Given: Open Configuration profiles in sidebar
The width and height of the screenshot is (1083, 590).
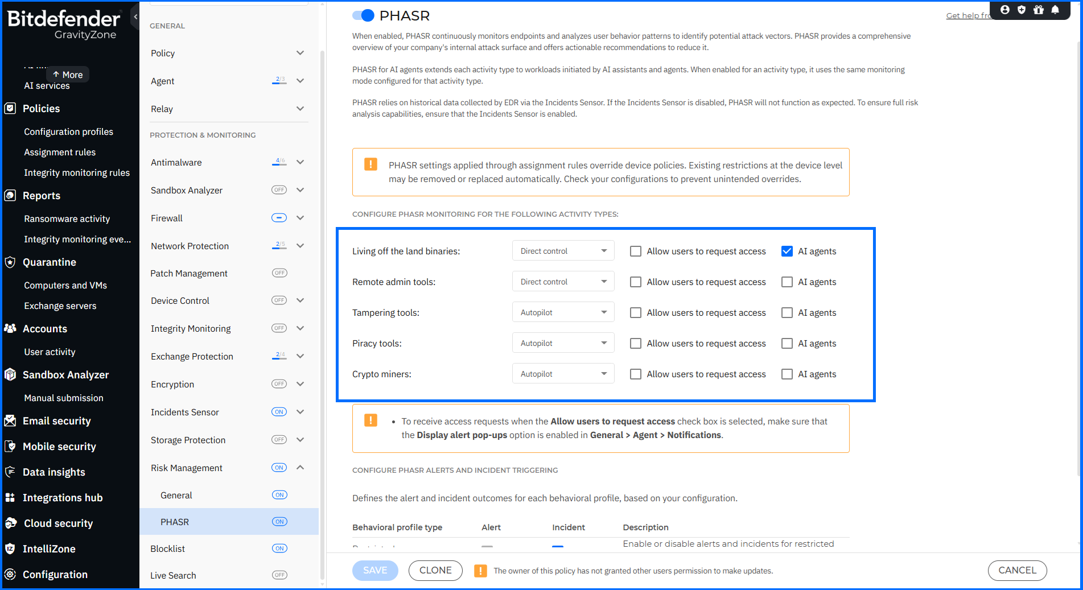Looking at the screenshot, I should click(x=68, y=131).
